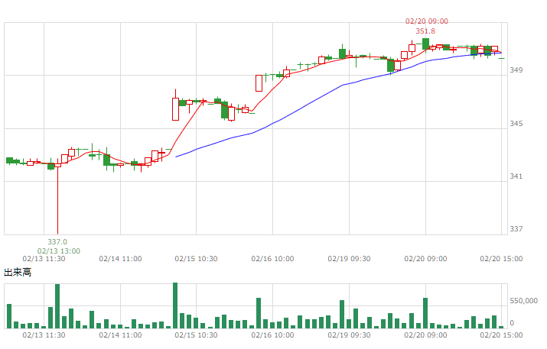Click 02/13 11:30 under the price chart
Image resolution: width=547 pixels, height=349 pixels.
[44, 259]
